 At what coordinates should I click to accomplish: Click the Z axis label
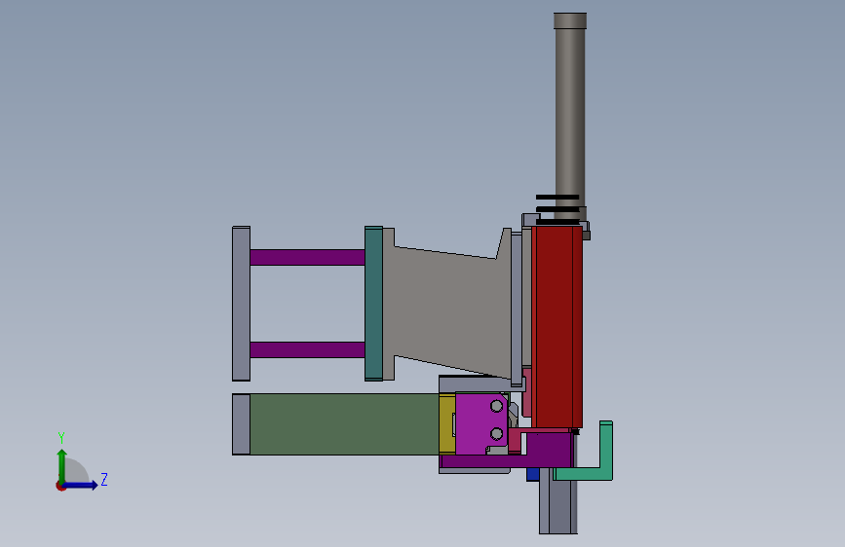point(104,479)
